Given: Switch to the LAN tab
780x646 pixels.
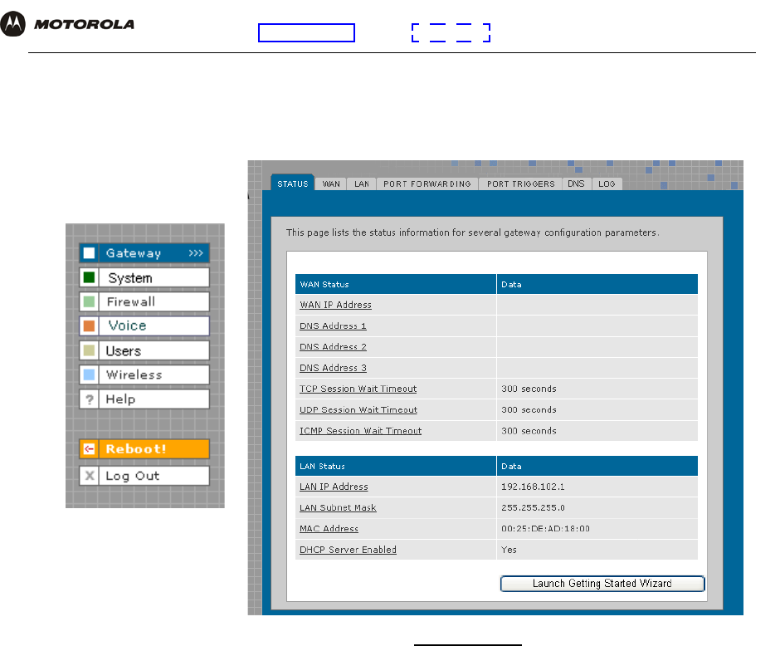Looking at the screenshot, I should [x=362, y=184].
